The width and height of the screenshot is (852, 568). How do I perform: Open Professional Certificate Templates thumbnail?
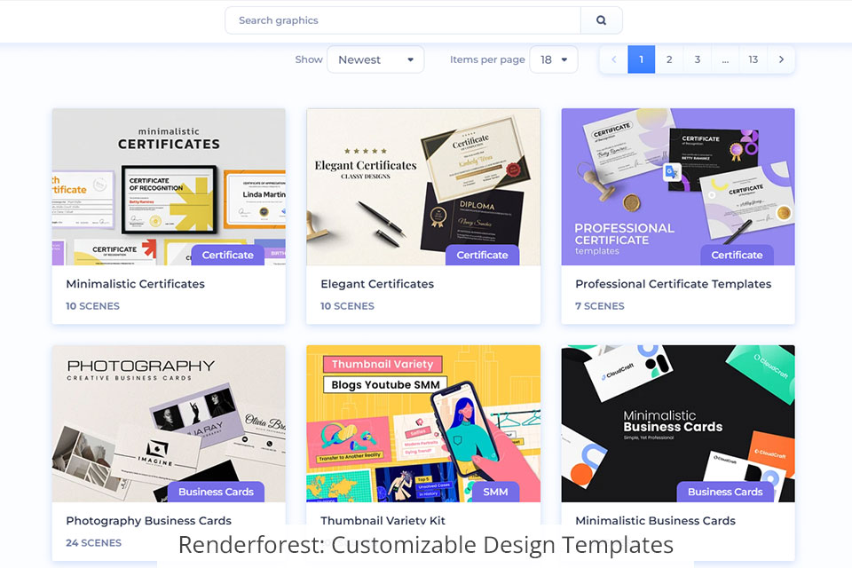678,186
